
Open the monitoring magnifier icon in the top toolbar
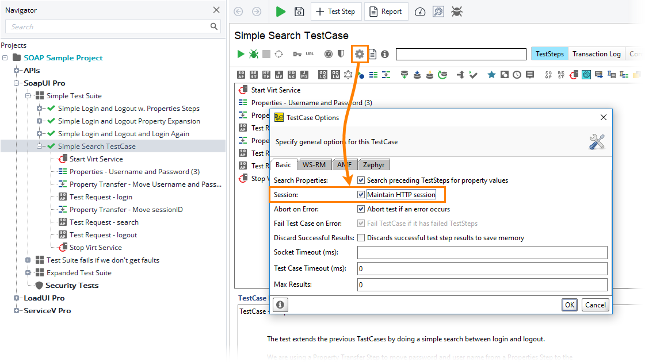point(438,11)
